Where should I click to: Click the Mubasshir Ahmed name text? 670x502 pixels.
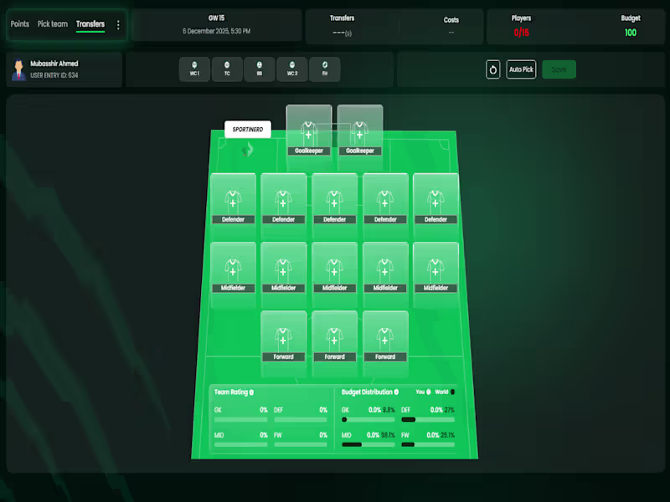[54, 64]
